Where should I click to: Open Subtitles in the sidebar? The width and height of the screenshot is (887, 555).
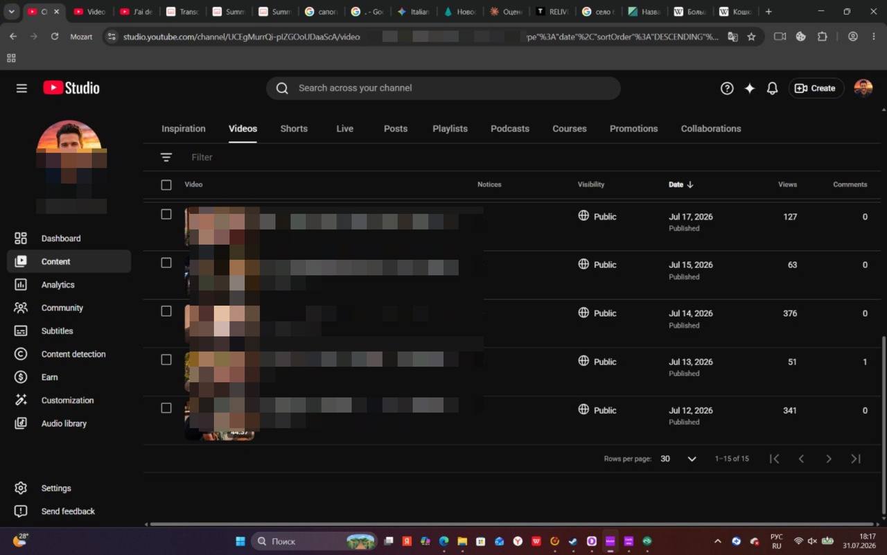tap(69, 331)
